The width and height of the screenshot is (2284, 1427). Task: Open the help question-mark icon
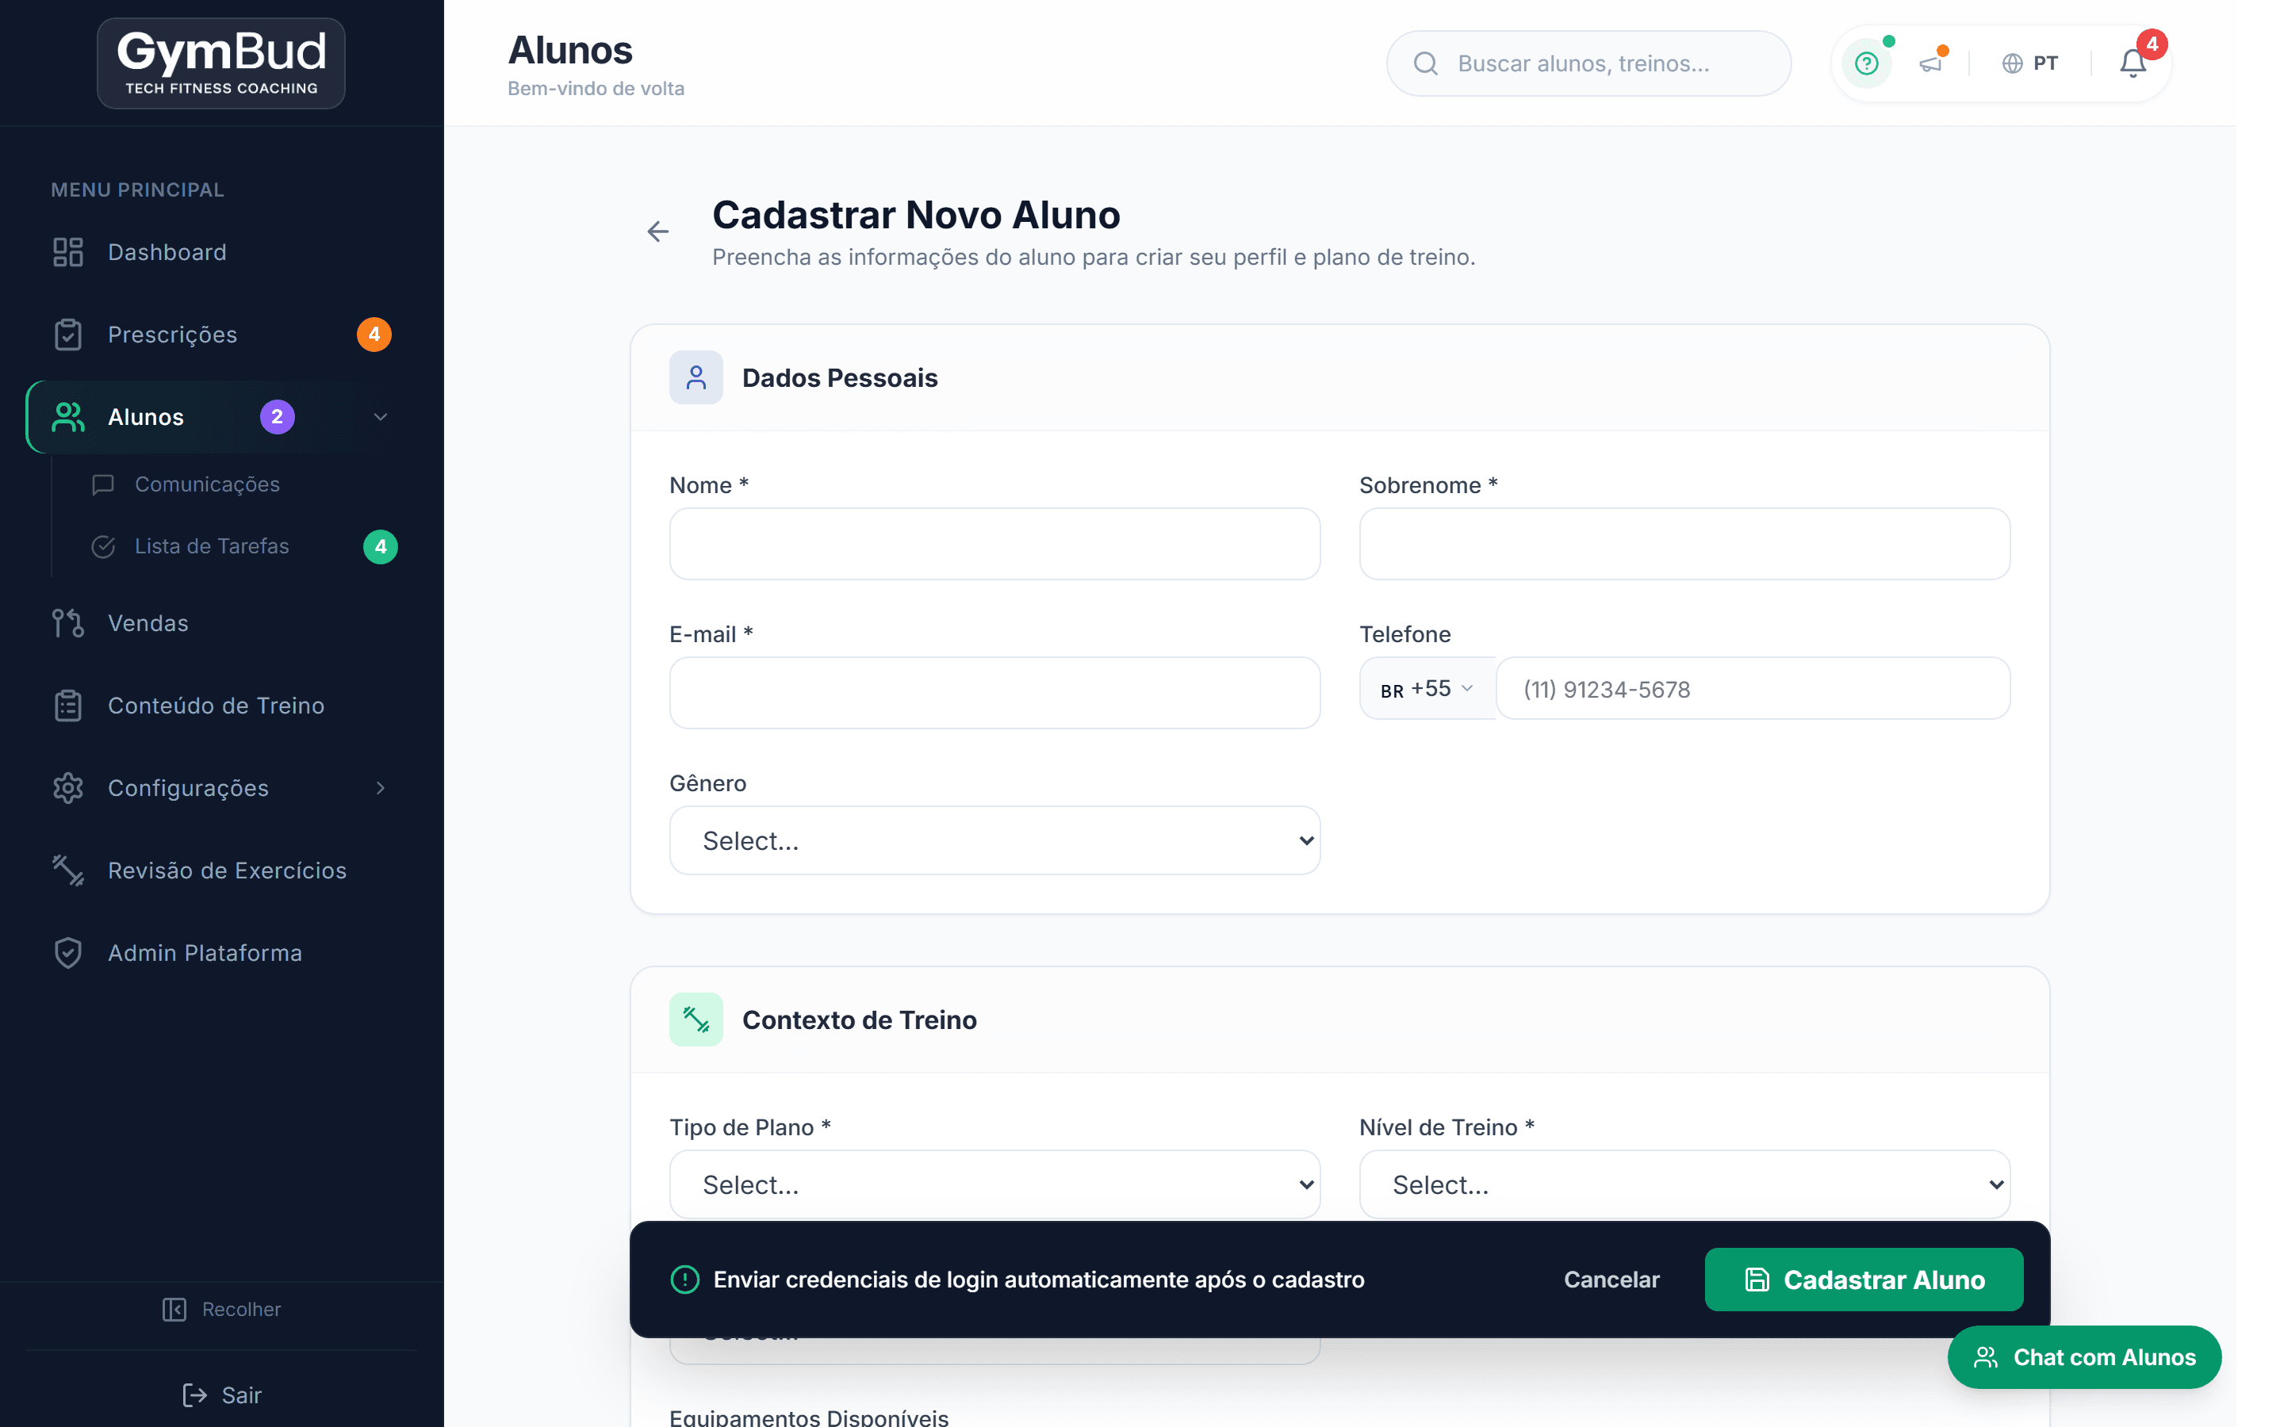pos(1866,63)
